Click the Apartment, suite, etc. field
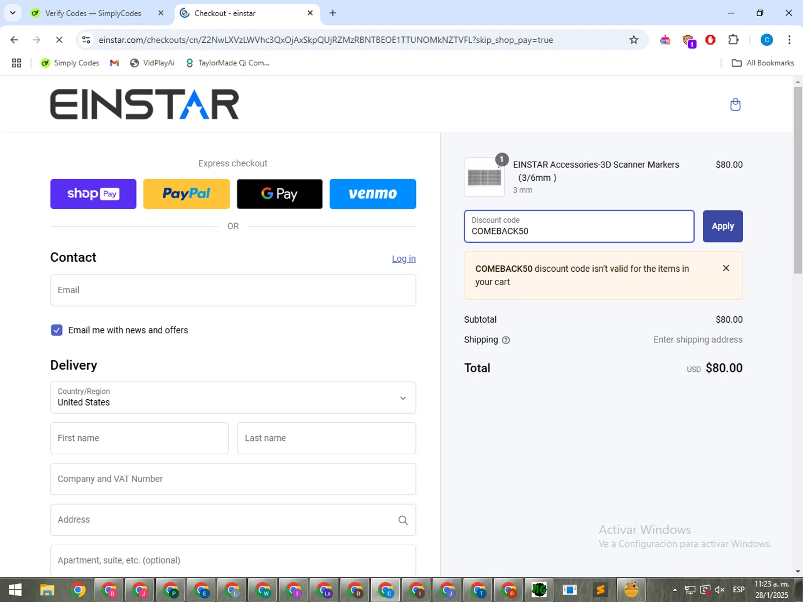This screenshot has height=602, width=803. (x=233, y=560)
